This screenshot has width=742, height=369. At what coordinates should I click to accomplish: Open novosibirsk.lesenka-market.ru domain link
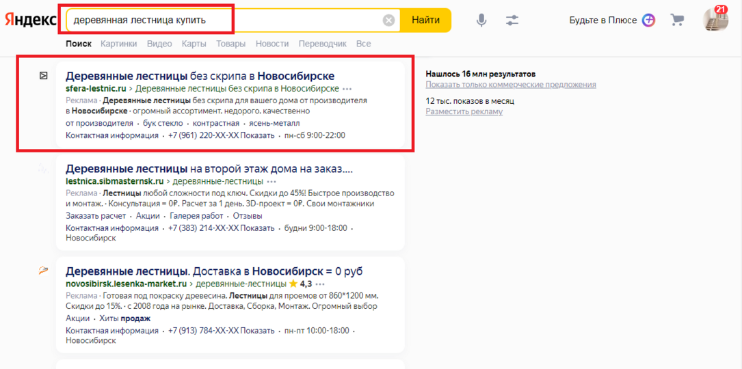pyautogui.click(x=127, y=284)
